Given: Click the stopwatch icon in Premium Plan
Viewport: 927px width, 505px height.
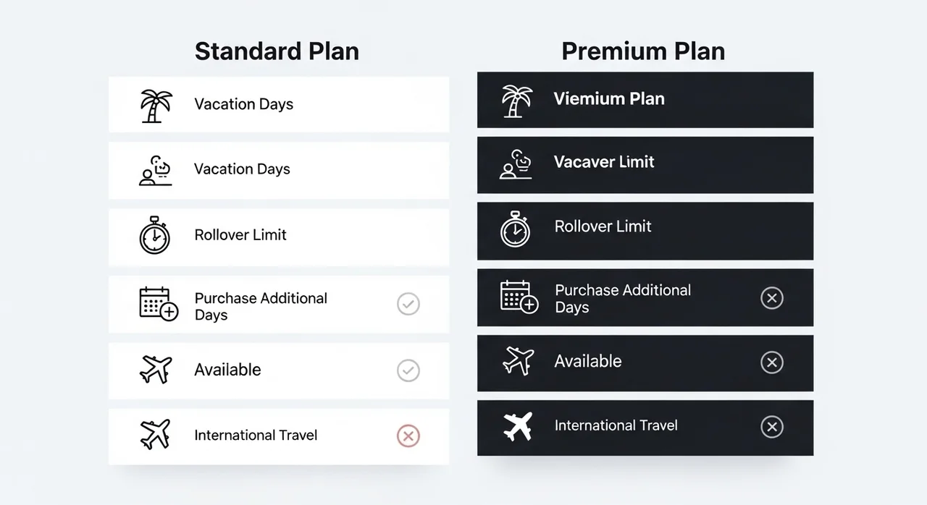Looking at the screenshot, I should [515, 229].
